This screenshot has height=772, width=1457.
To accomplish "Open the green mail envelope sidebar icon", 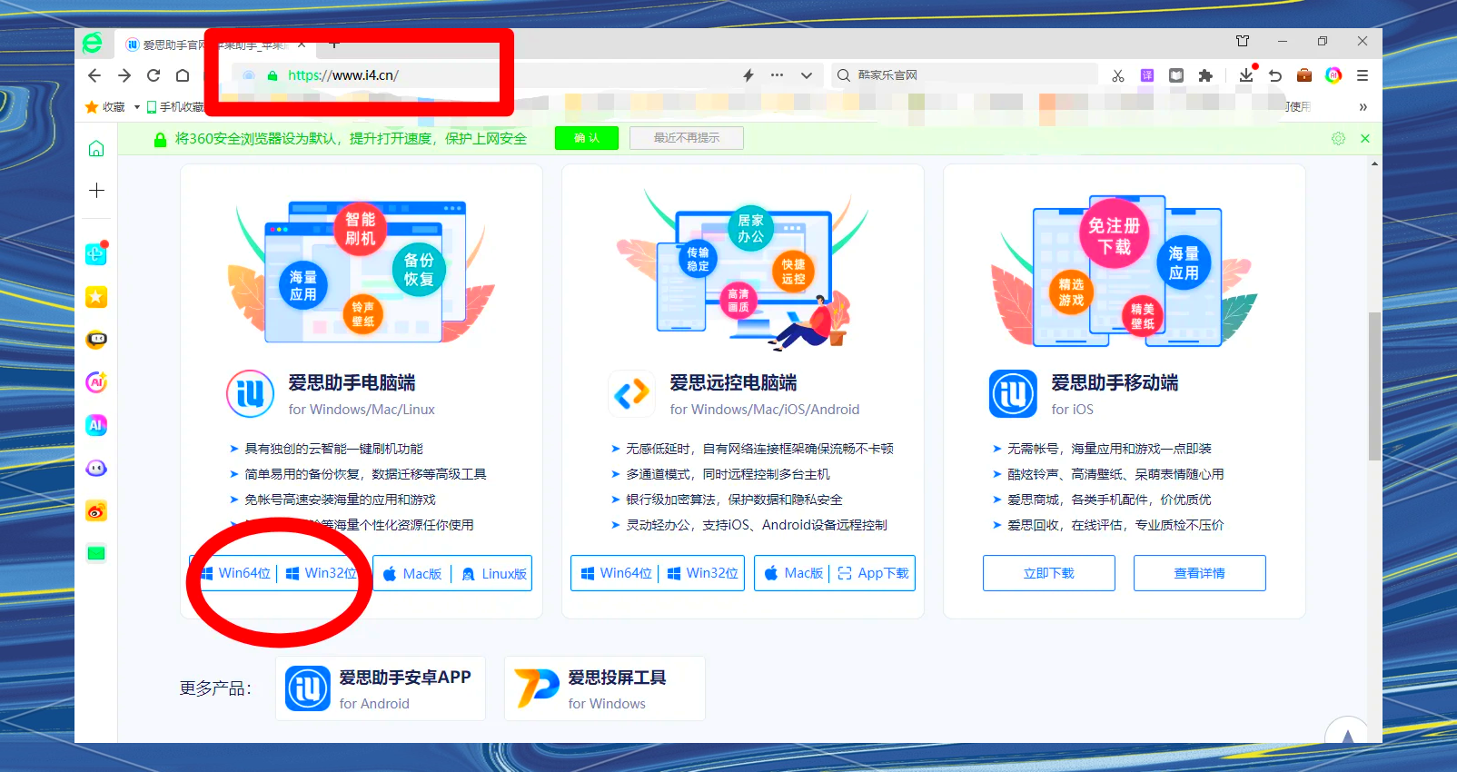I will click(x=96, y=553).
